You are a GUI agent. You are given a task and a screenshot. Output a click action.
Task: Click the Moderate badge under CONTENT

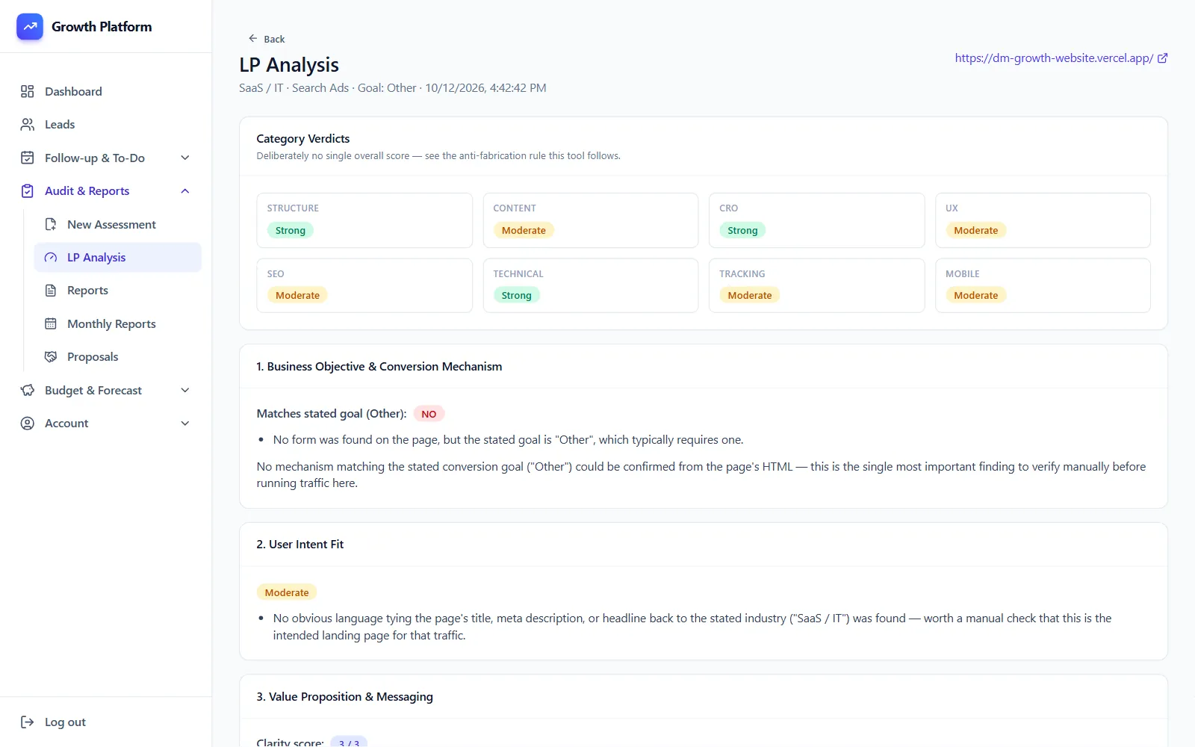coord(524,230)
